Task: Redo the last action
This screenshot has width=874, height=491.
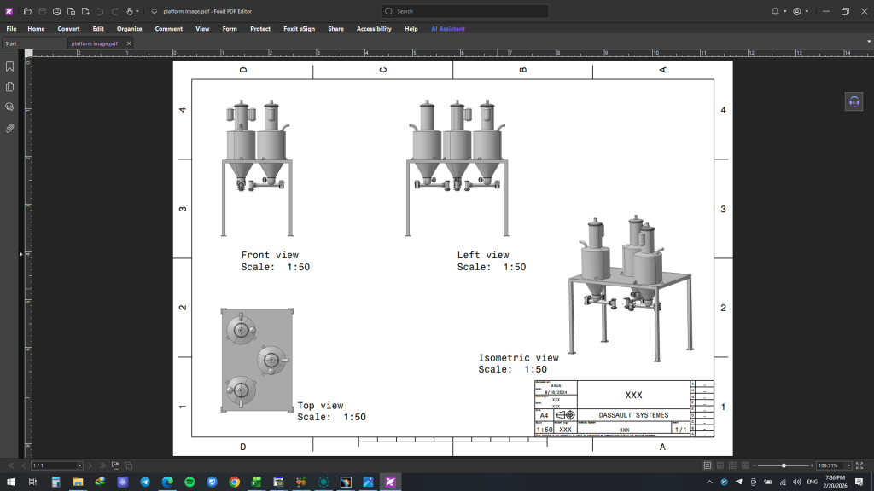Action: [114, 11]
